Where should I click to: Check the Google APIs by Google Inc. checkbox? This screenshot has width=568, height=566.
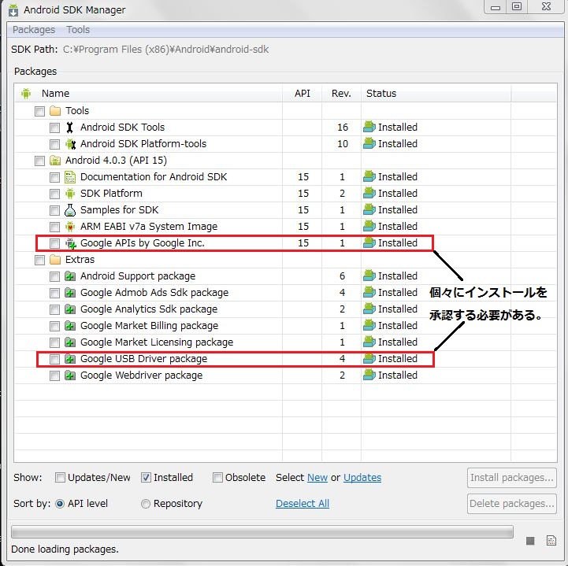(54, 243)
